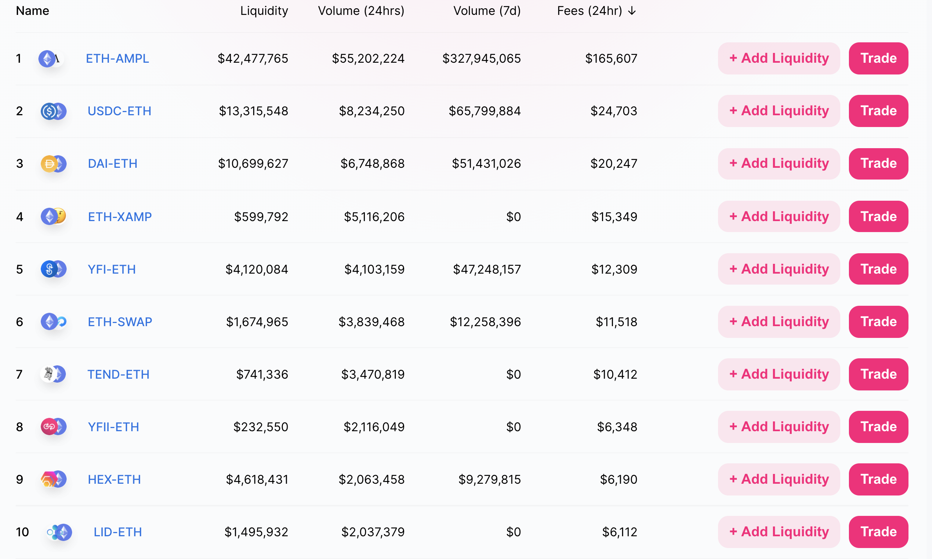Open the YFII-ETH pair link
932x559 pixels.
point(114,427)
